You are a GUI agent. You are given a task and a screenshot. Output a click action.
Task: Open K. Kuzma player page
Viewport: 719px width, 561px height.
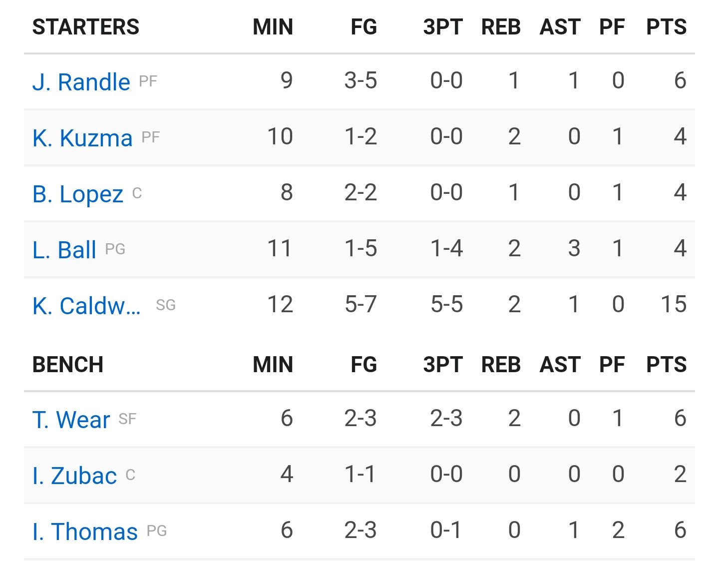[82, 138]
